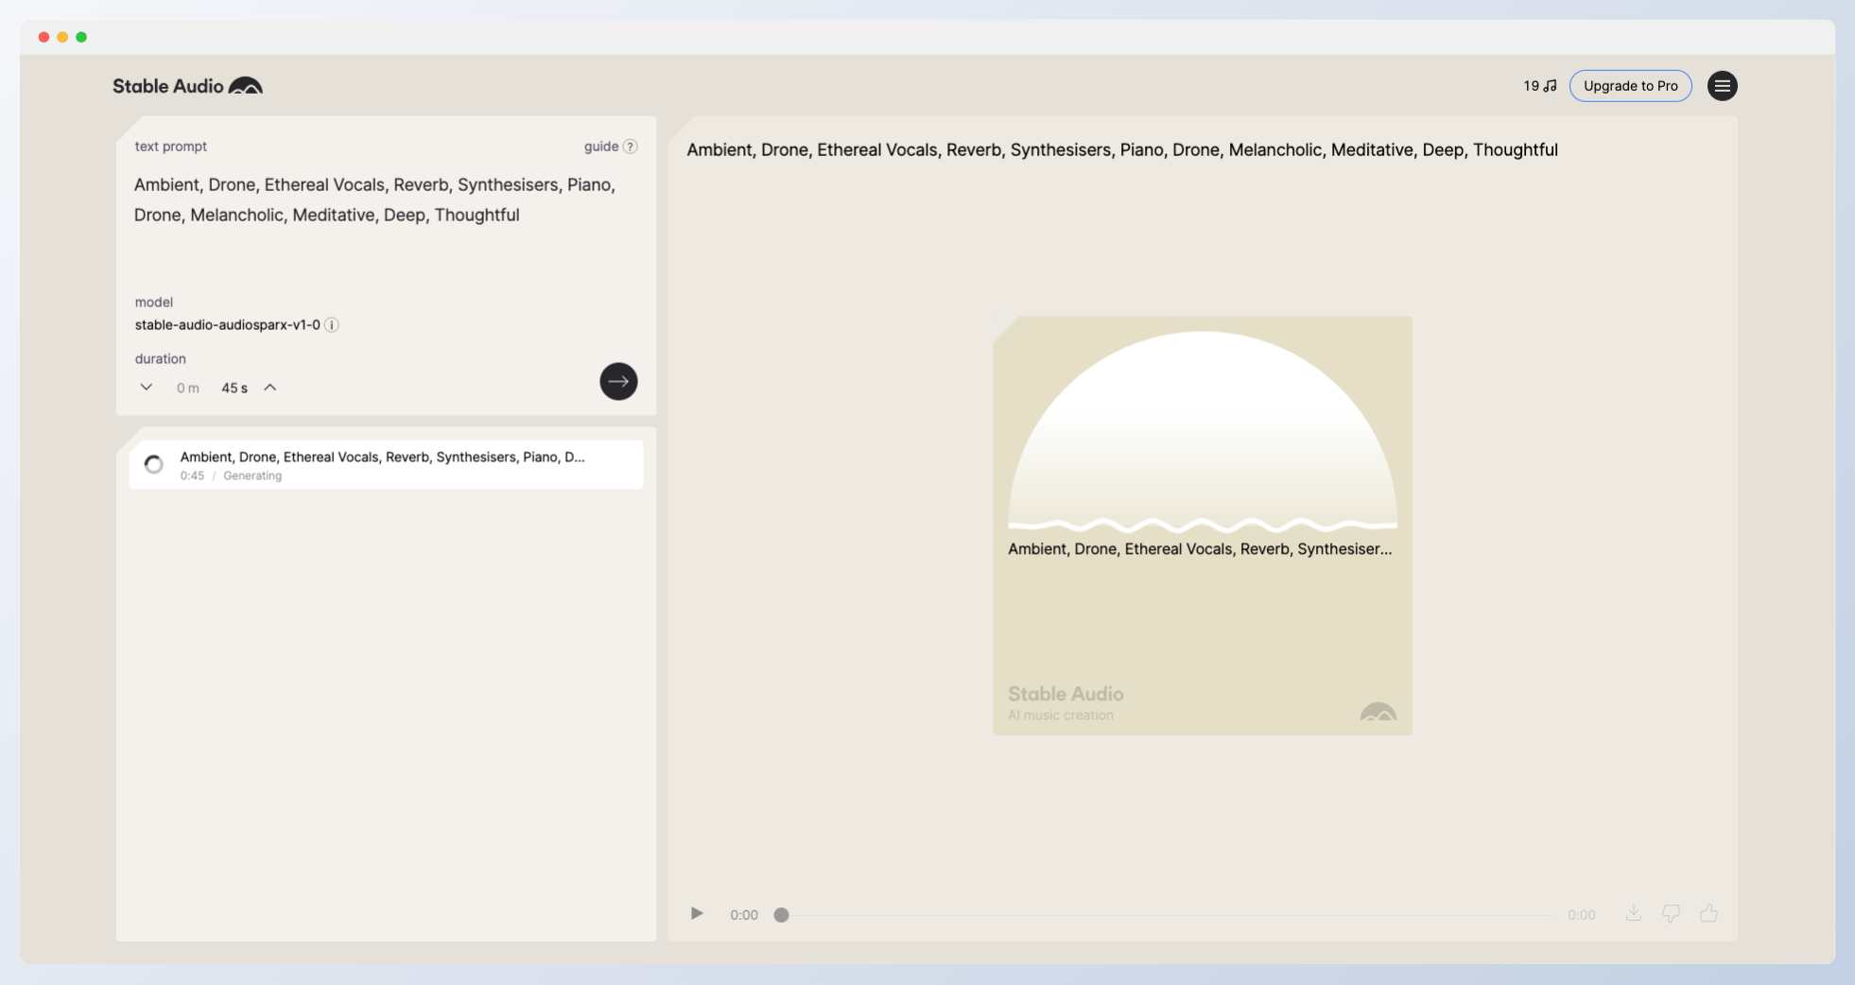Screen dimensions: 1855x985
Task: Select the 0 m minutes value
Action: coord(188,389)
